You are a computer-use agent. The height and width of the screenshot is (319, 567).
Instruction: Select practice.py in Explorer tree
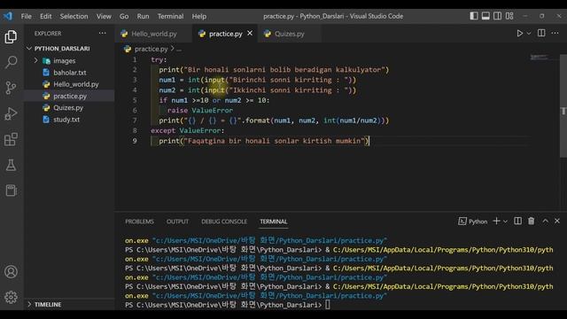(70, 97)
